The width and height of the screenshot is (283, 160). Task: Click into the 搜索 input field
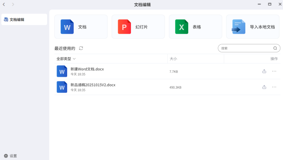coord(245,48)
